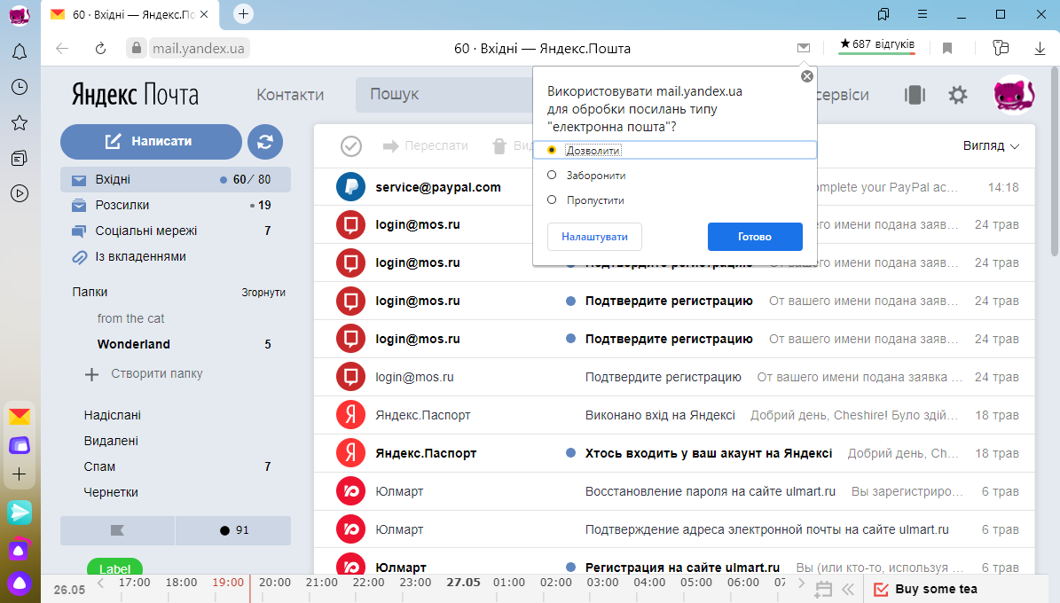Screen dimensions: 1060x603
Task: Go back with the arrow icon
Action: 62,48
